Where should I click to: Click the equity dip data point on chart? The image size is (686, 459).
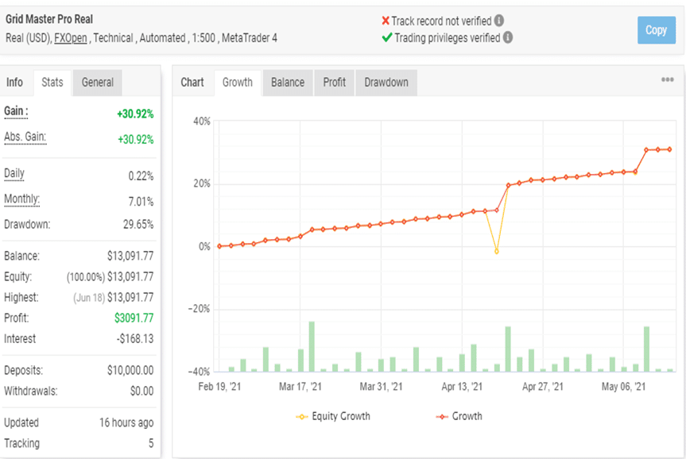(497, 252)
